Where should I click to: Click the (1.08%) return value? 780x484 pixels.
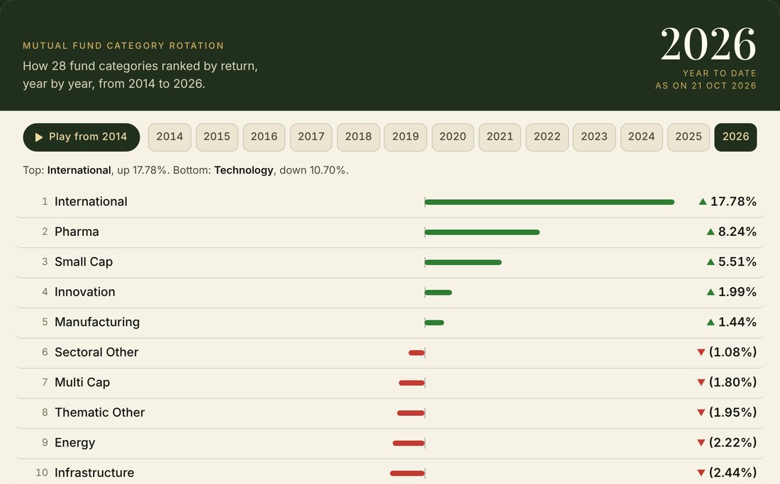(x=732, y=352)
